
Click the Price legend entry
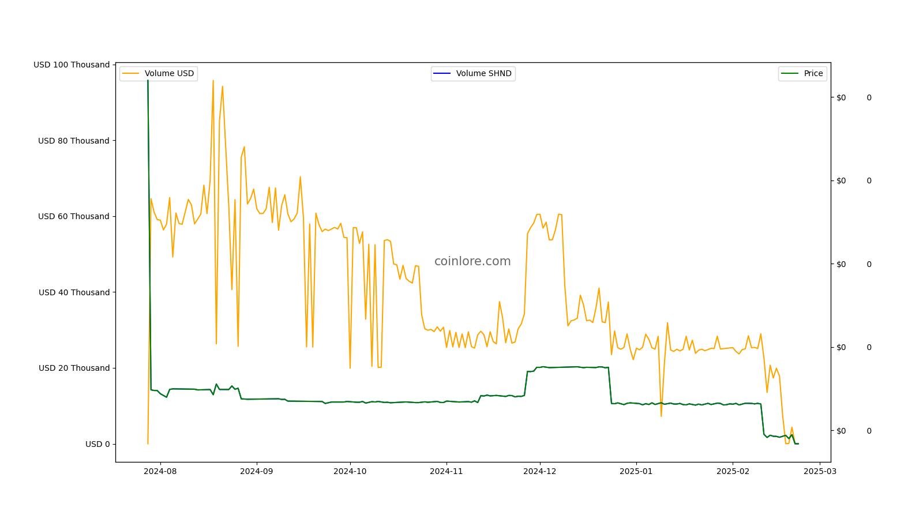click(x=802, y=73)
